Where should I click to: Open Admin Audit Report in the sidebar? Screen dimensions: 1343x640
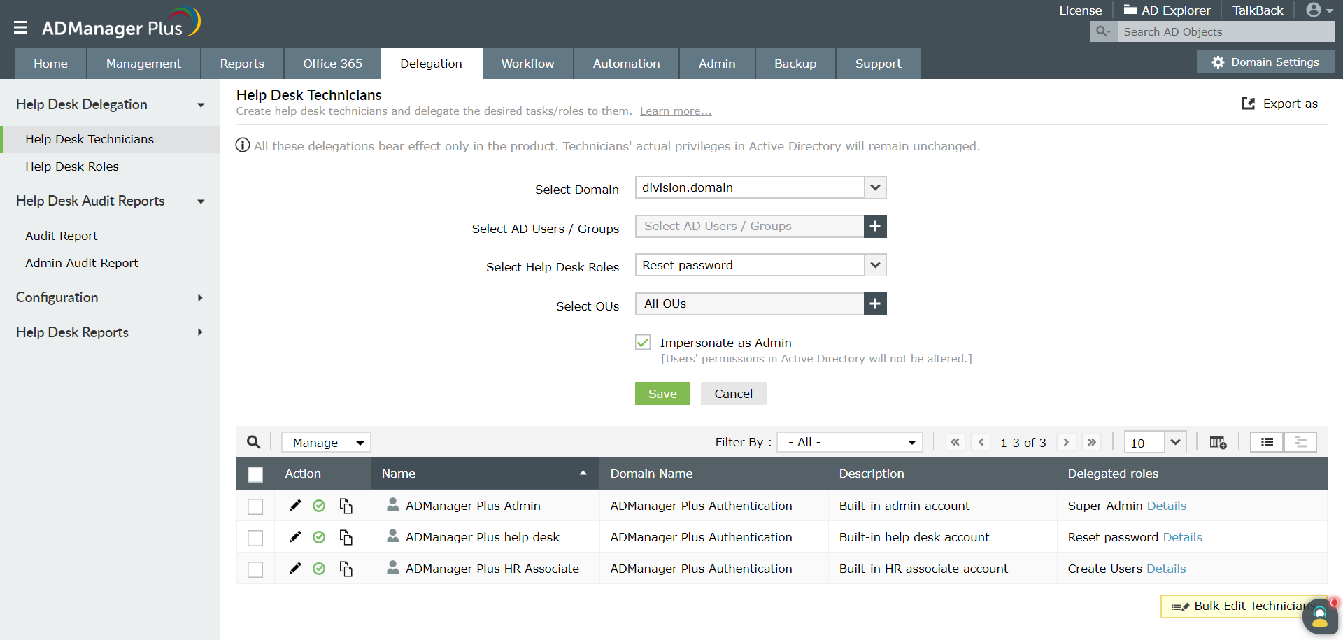point(82,263)
